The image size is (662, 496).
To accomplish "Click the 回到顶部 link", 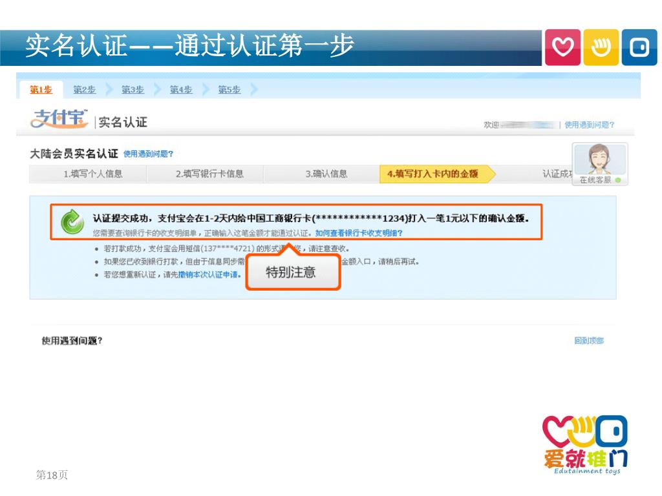I will point(589,340).
